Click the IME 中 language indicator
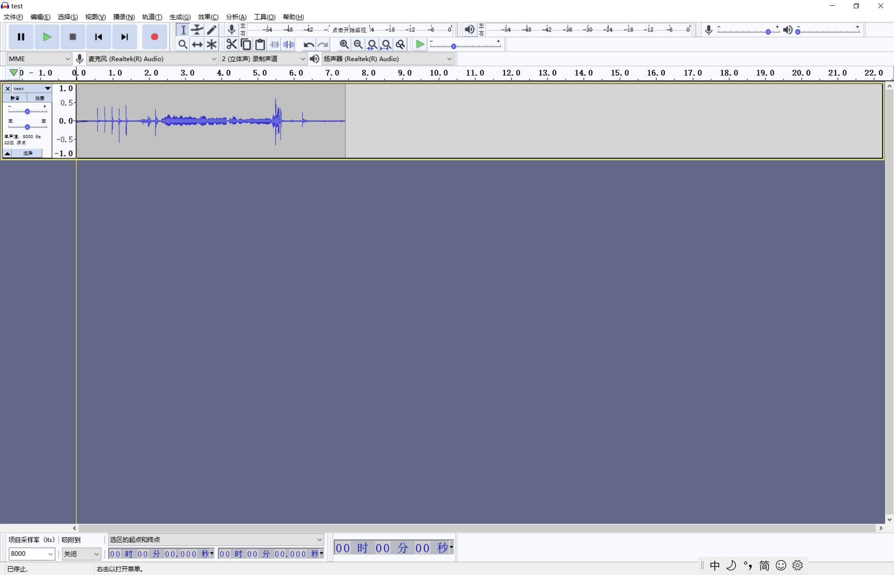Image resolution: width=894 pixels, height=575 pixels. click(x=715, y=565)
